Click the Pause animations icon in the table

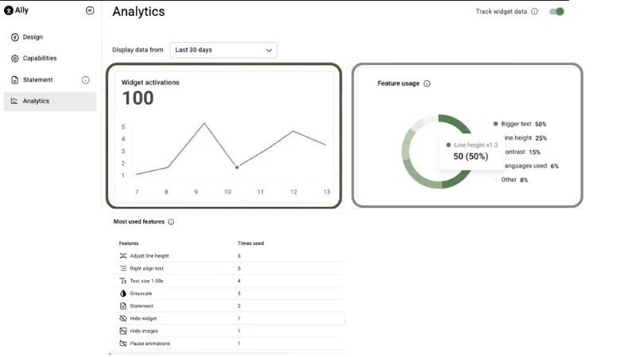(x=123, y=344)
